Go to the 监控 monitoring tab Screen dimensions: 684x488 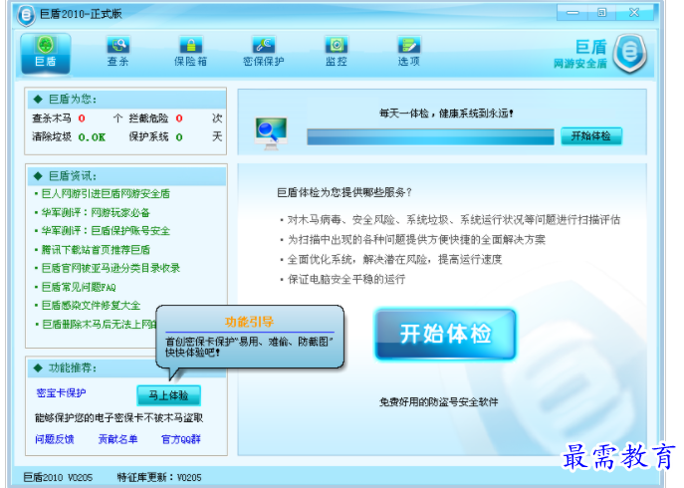336,52
